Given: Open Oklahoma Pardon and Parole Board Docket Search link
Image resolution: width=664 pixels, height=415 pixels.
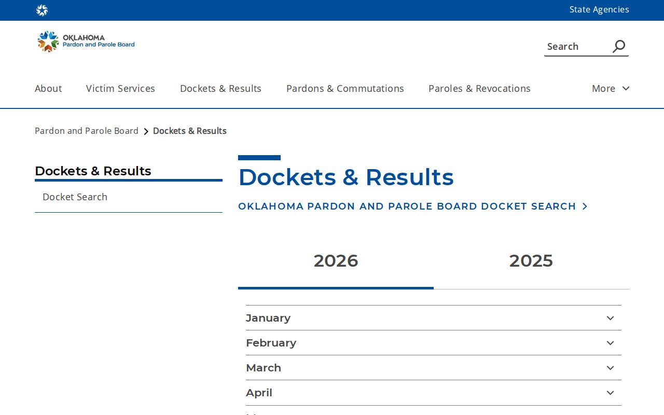Looking at the screenshot, I should pos(413,206).
